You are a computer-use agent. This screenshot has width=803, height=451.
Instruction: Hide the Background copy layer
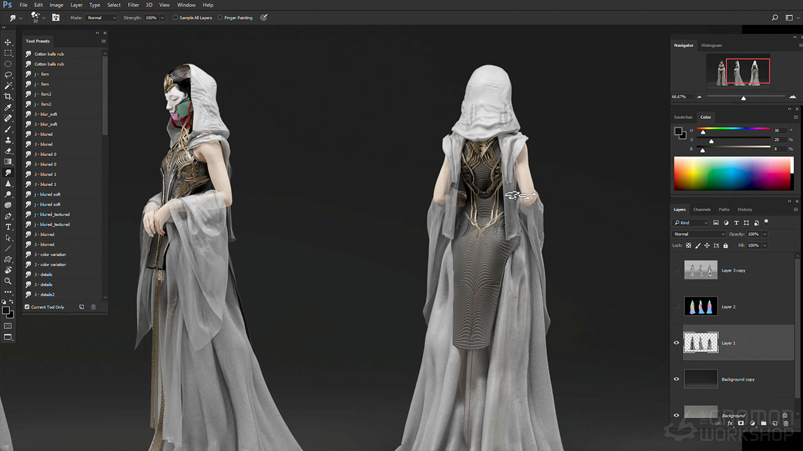pyautogui.click(x=676, y=379)
